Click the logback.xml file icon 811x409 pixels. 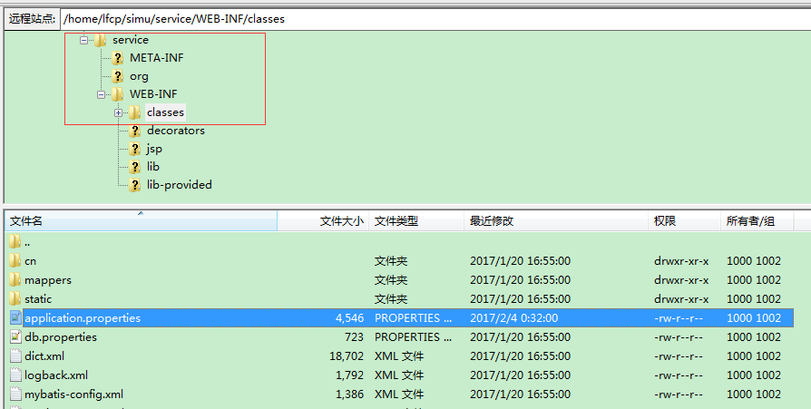pyautogui.click(x=15, y=375)
